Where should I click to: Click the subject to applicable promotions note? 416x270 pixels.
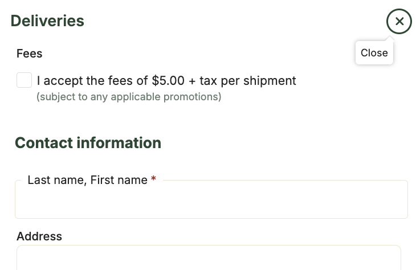tap(129, 97)
